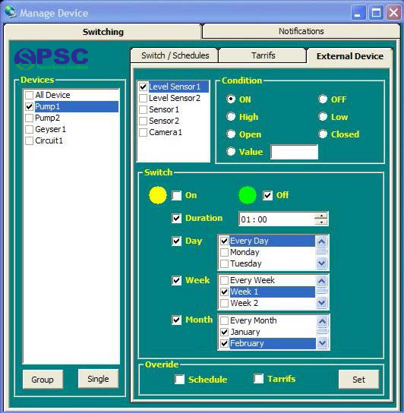Click the day list scroll down arrow
This screenshot has width=404, height=413.
pos(321,263)
